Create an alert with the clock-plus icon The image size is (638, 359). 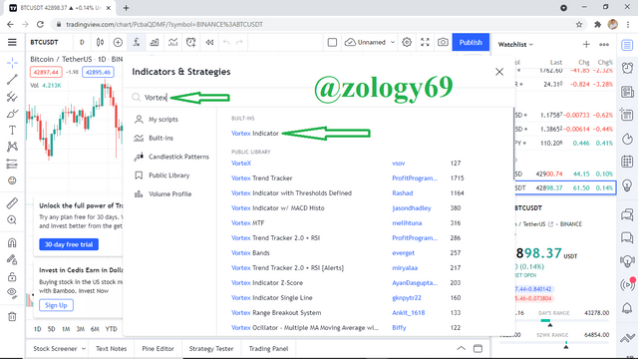[x=190, y=42]
